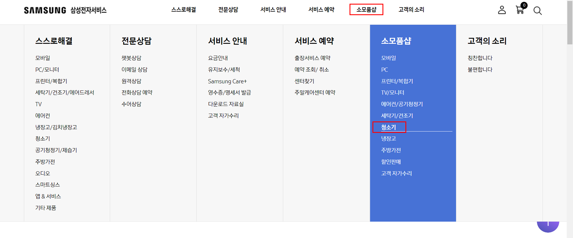This screenshot has width=573, height=238.
Task: Open 고객 자가수리 under 서비스 안내
Action: click(223, 116)
